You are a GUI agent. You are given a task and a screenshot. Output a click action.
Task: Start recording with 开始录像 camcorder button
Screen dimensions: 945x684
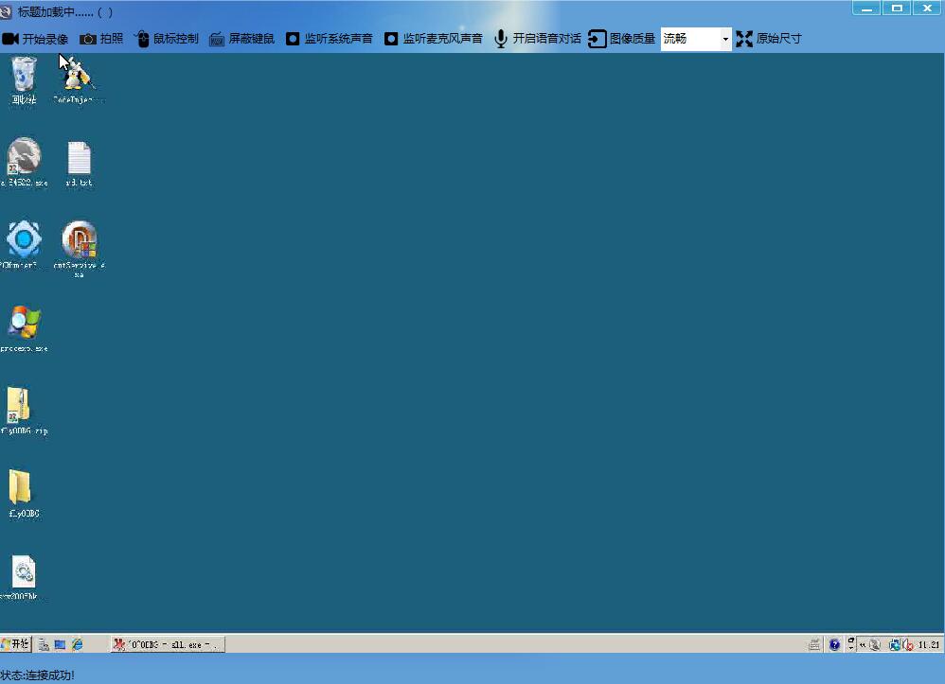tap(34, 39)
